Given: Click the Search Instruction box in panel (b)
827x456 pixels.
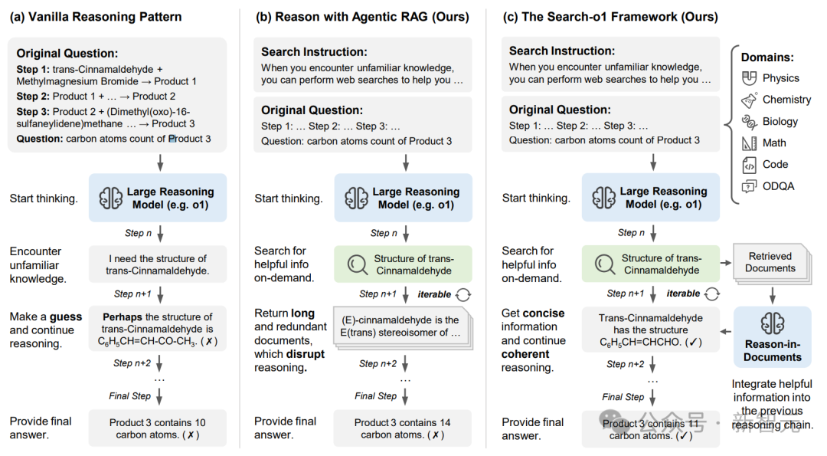Looking at the screenshot, I should coord(362,65).
